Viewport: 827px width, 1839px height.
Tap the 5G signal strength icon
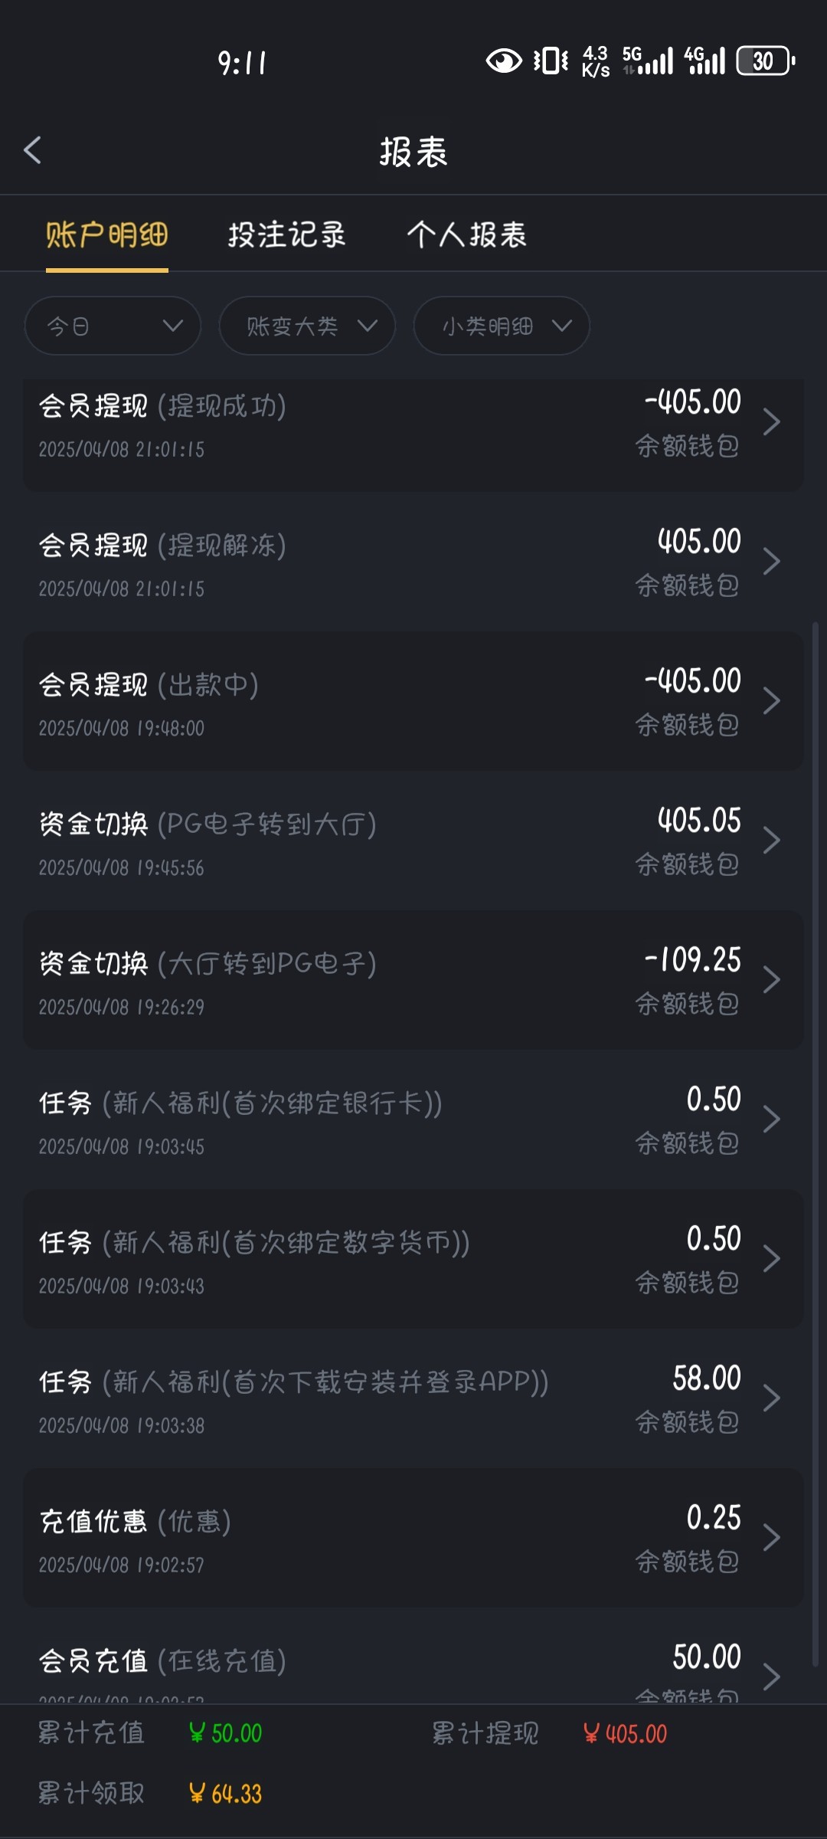point(648,61)
